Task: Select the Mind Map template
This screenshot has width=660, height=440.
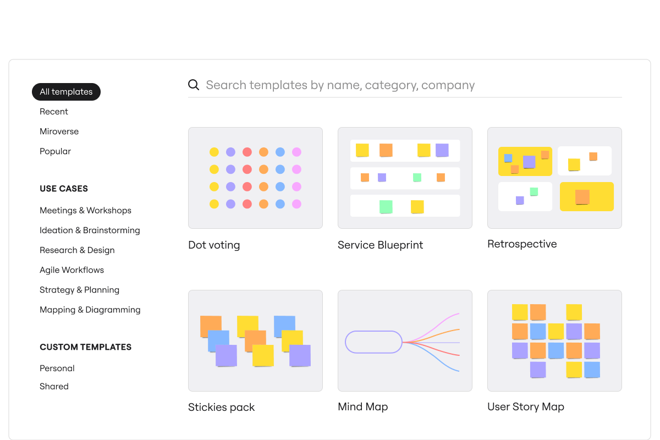Action: click(x=405, y=340)
